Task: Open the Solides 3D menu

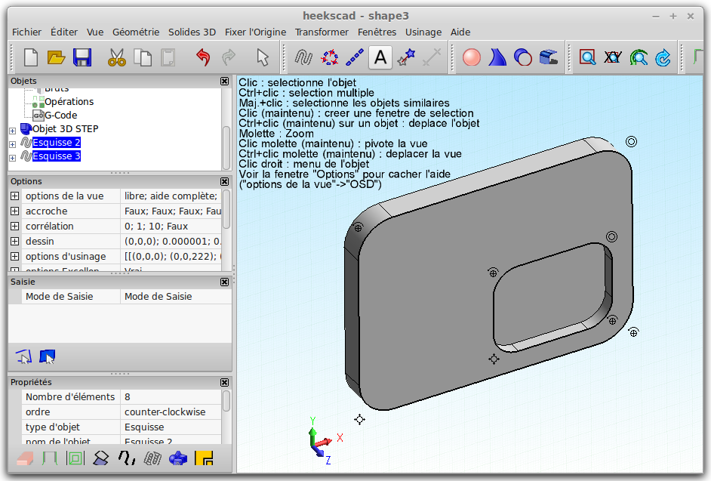Action: 192,32
